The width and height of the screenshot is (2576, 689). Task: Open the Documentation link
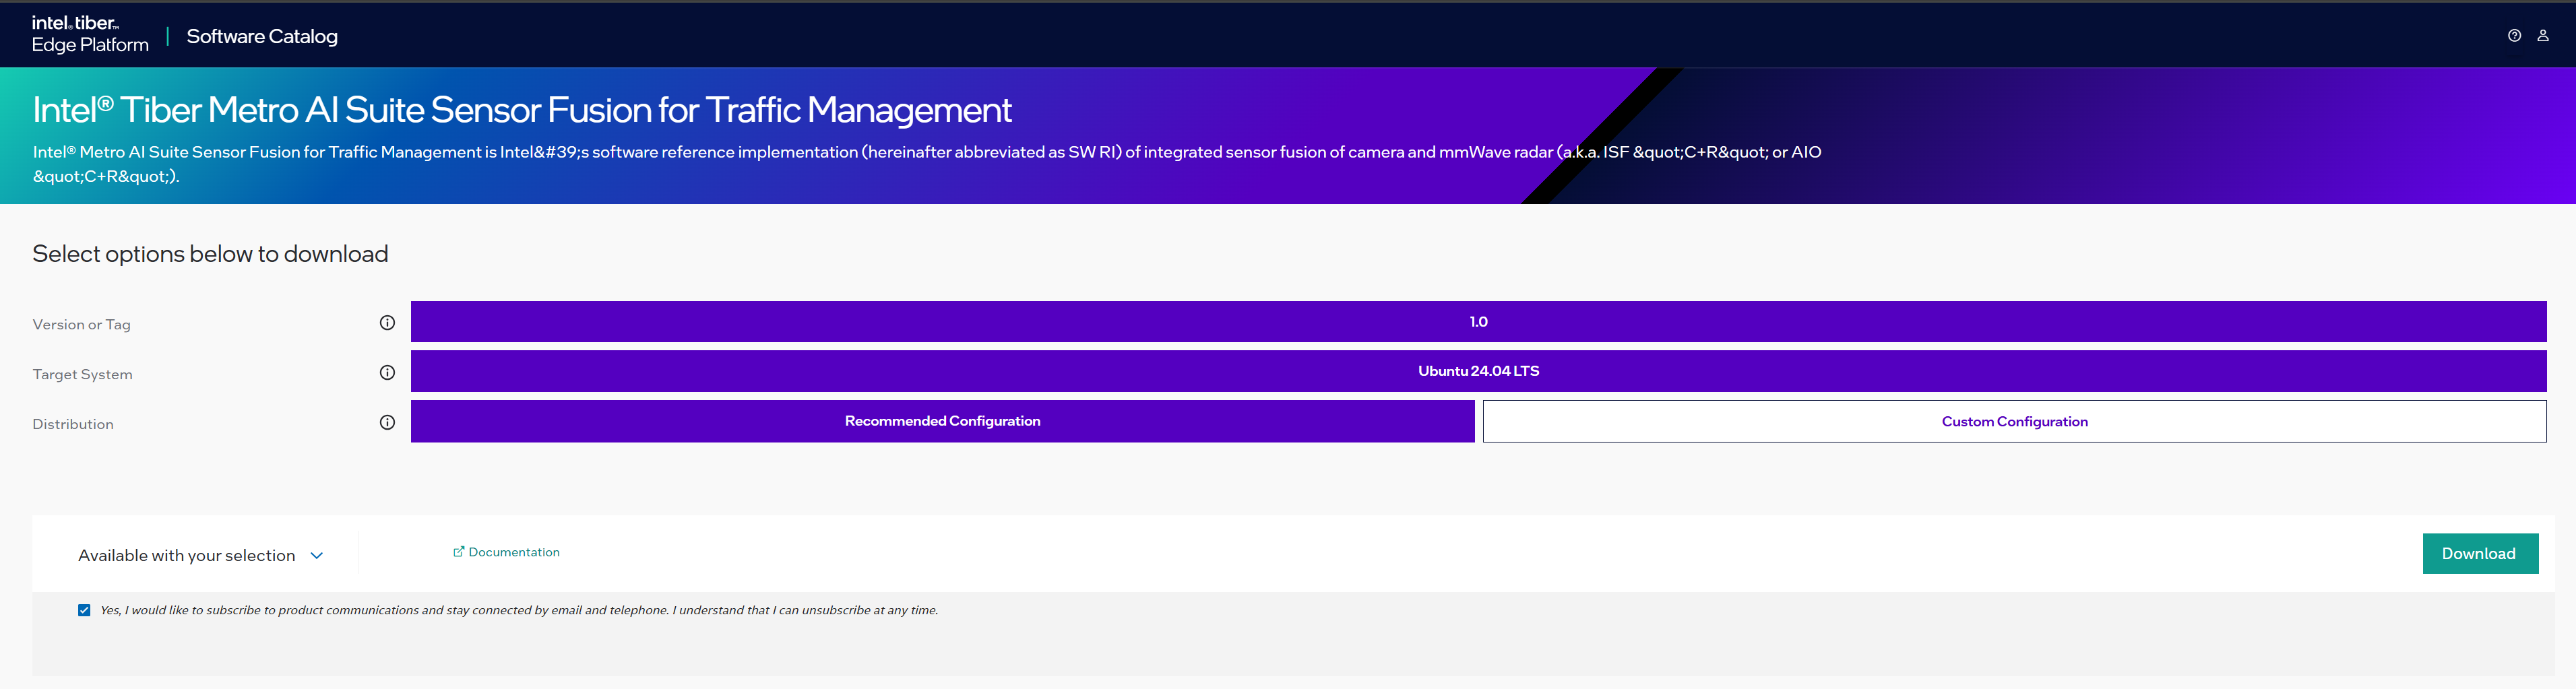pos(514,552)
